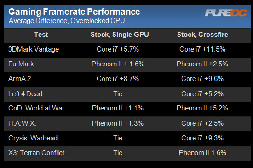
Task: Select the X3: Terran Conflict label
Action: click(36, 153)
